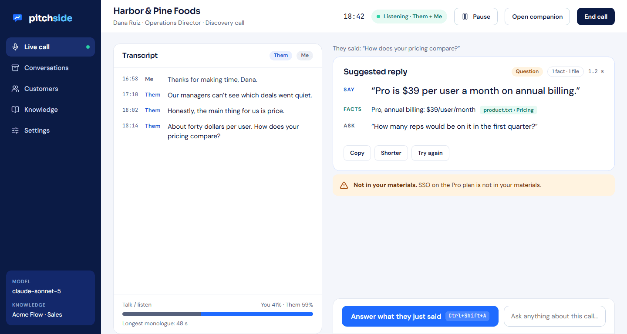Open the Conversations section

[x=51, y=68]
